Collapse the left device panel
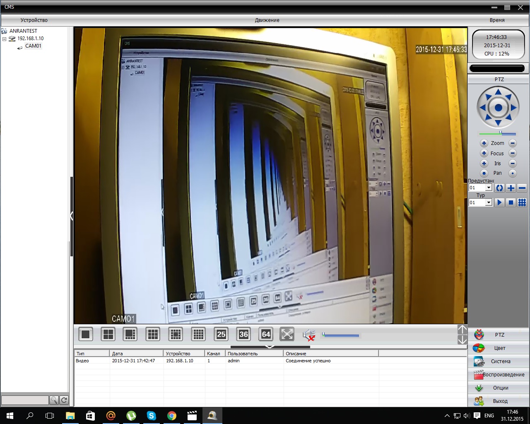The width and height of the screenshot is (530, 424). coord(72,216)
